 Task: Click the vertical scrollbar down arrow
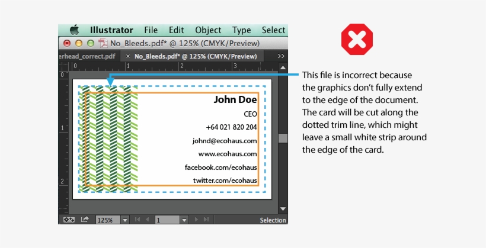click(x=283, y=210)
